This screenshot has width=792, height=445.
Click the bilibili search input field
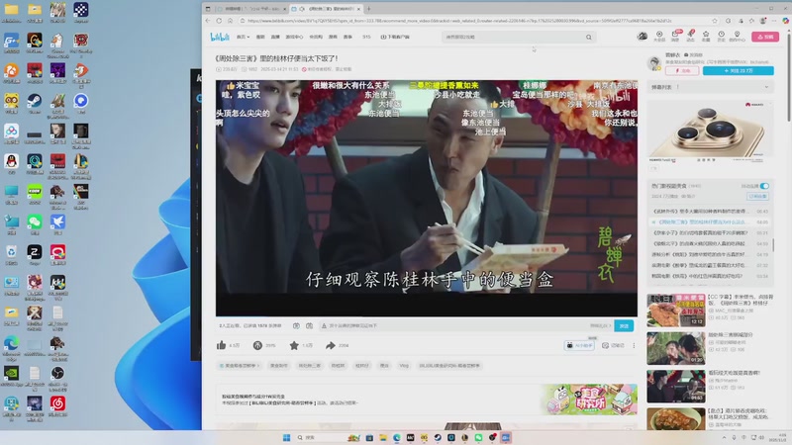click(513, 37)
